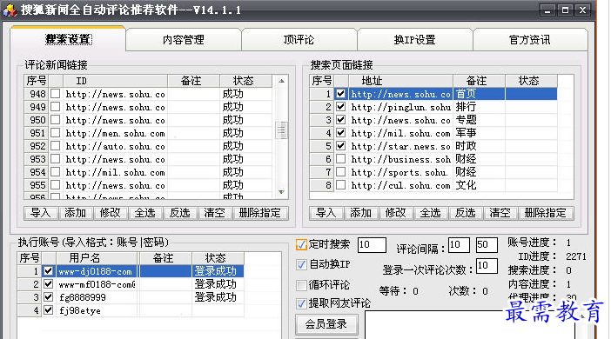Open the 顶评论 tab
Image resolution: width=611 pixels, height=339 pixels.
pos(299,40)
